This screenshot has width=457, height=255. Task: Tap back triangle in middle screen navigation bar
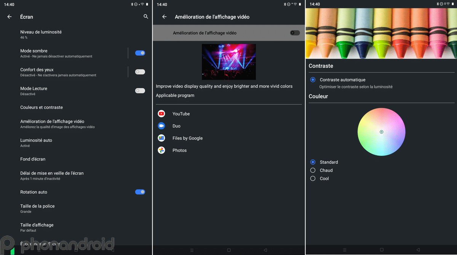pos(265,250)
